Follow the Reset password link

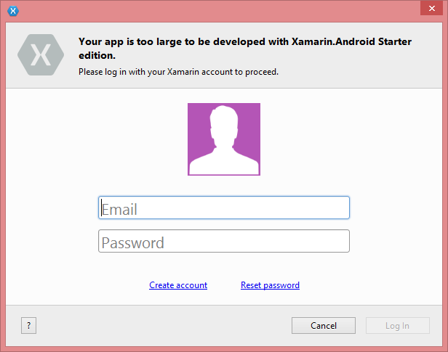[x=270, y=285]
